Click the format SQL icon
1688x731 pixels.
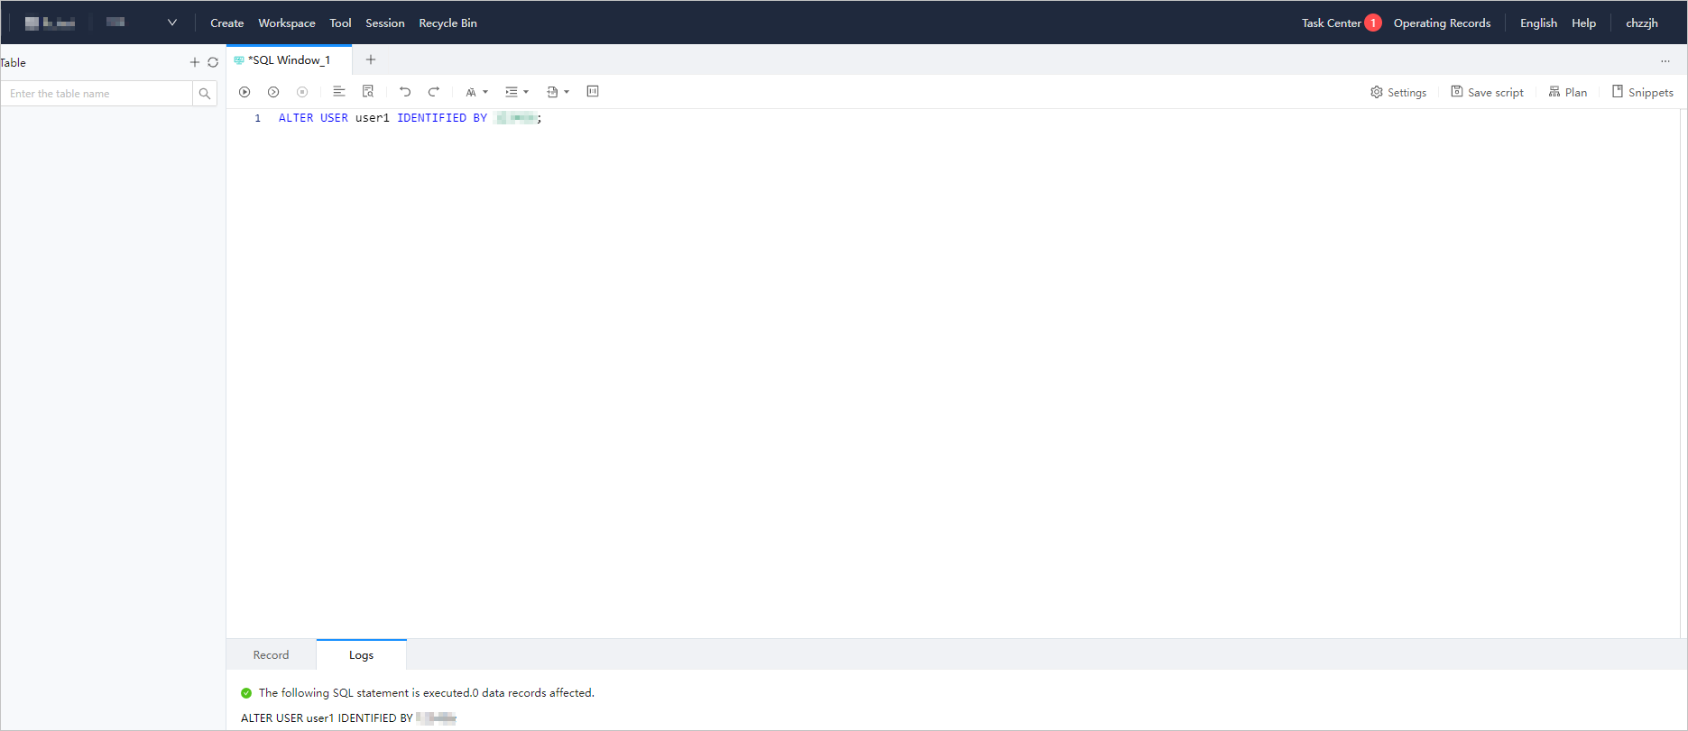click(x=339, y=91)
